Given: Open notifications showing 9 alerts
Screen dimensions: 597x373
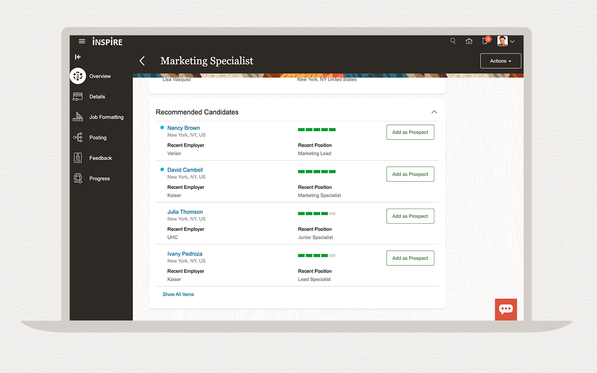Looking at the screenshot, I should (x=485, y=41).
